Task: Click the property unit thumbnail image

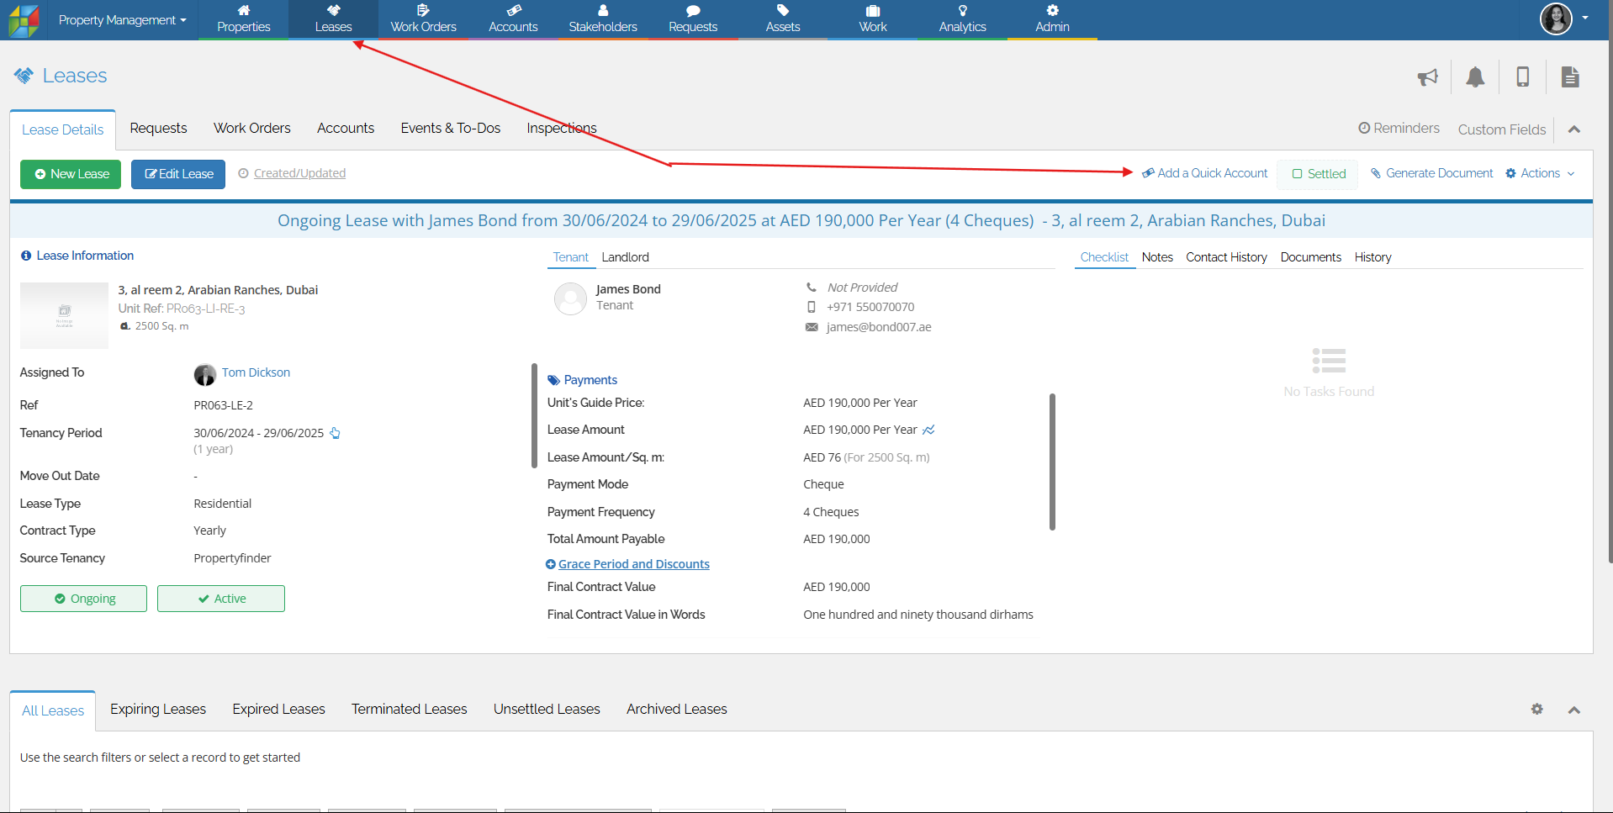Action: [x=64, y=315]
